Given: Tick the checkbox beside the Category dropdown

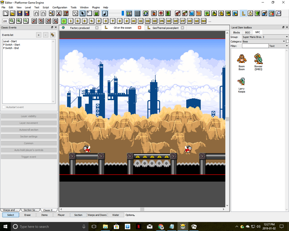Looking at the screenshot, I should click(287, 42).
